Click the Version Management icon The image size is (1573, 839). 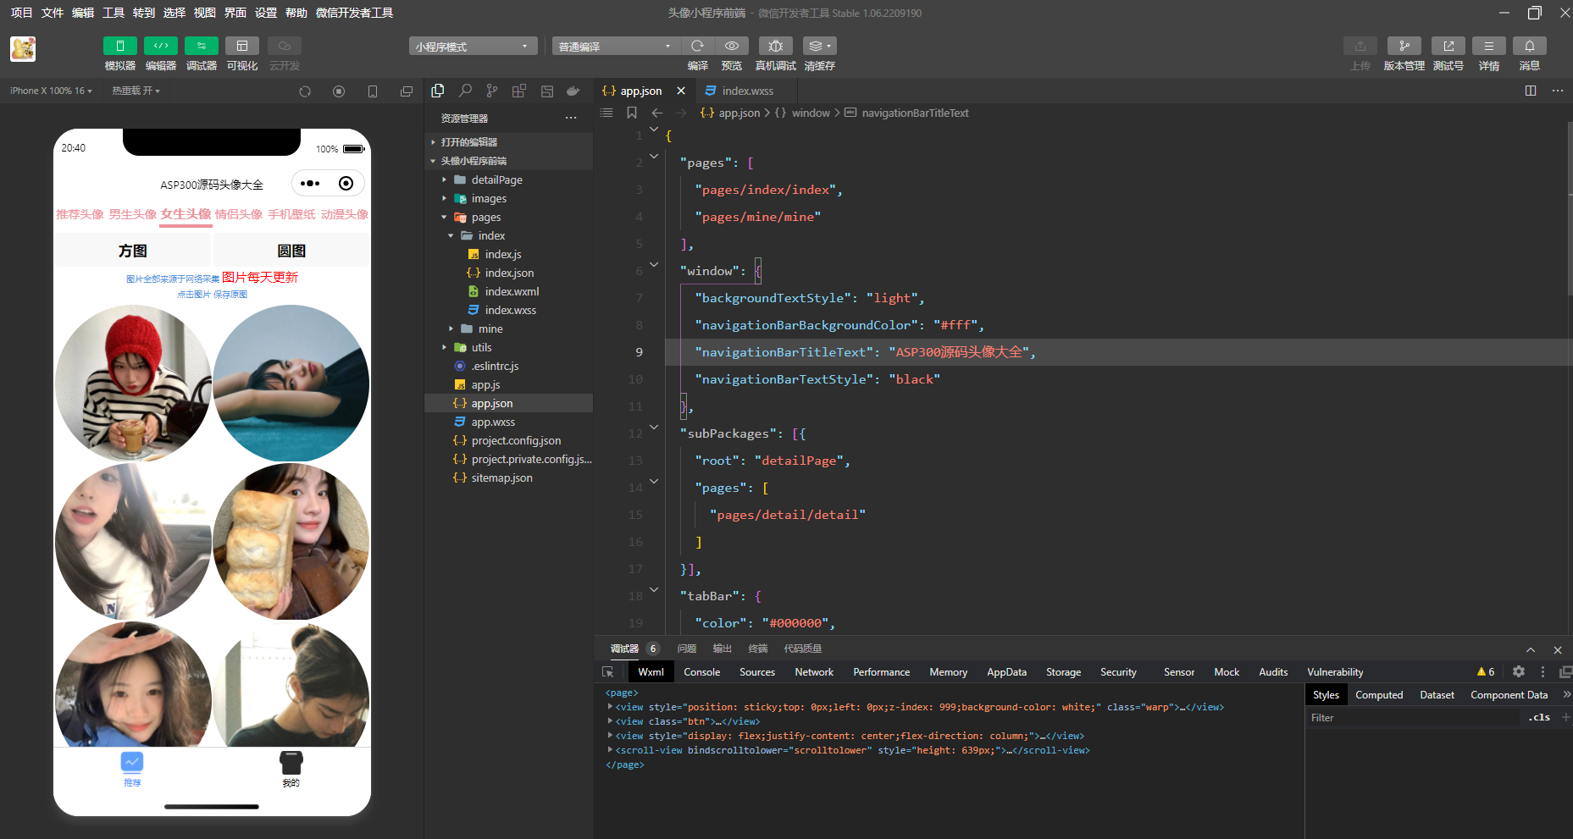click(1404, 46)
